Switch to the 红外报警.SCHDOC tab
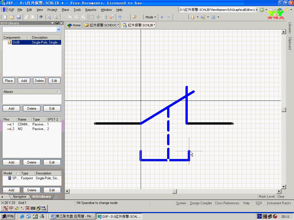This screenshot has width=294, height=220. (x=101, y=25)
